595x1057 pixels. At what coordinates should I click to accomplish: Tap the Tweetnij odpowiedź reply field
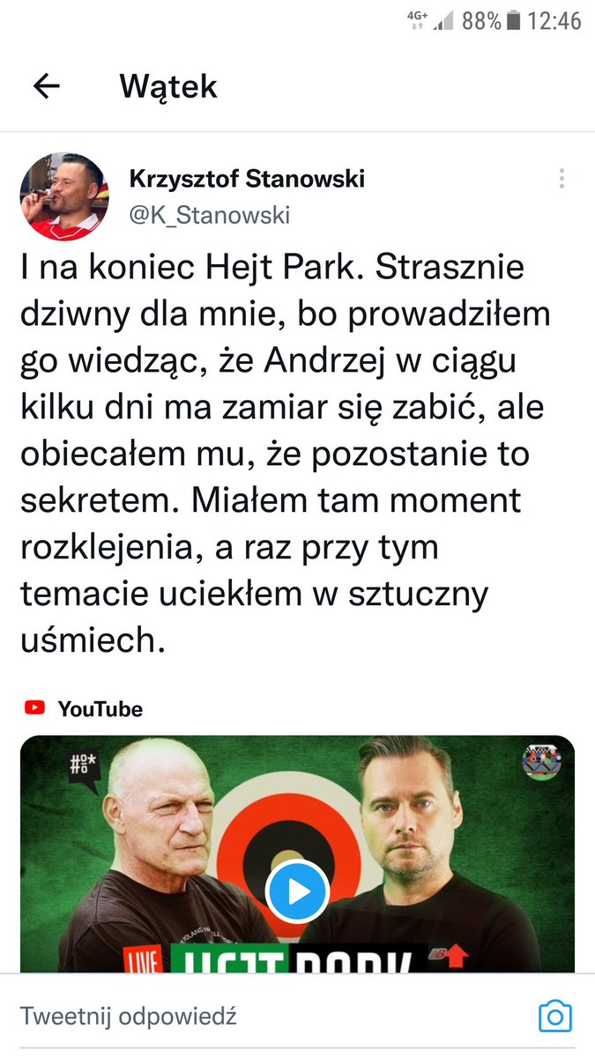[264, 1016]
